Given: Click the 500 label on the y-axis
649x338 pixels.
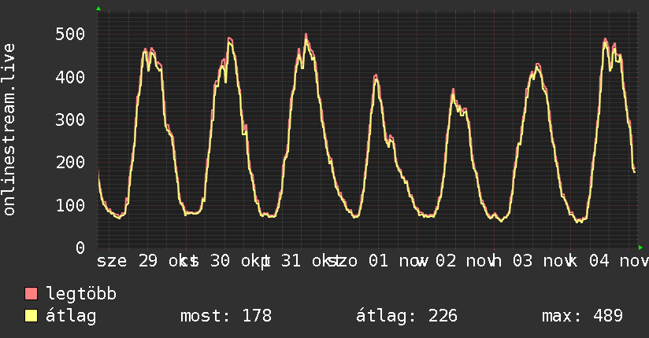Looking at the screenshot, I should [71, 35].
